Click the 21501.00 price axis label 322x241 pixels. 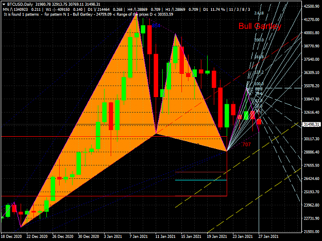(x=312, y=232)
